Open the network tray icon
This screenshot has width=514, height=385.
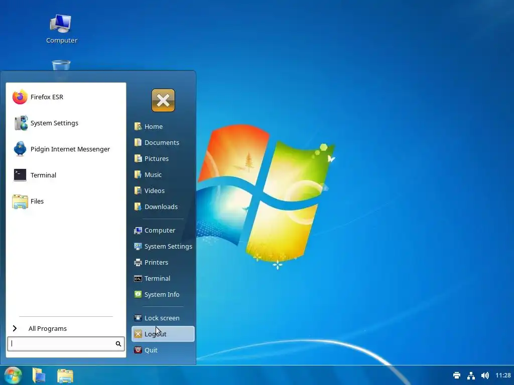pos(471,375)
